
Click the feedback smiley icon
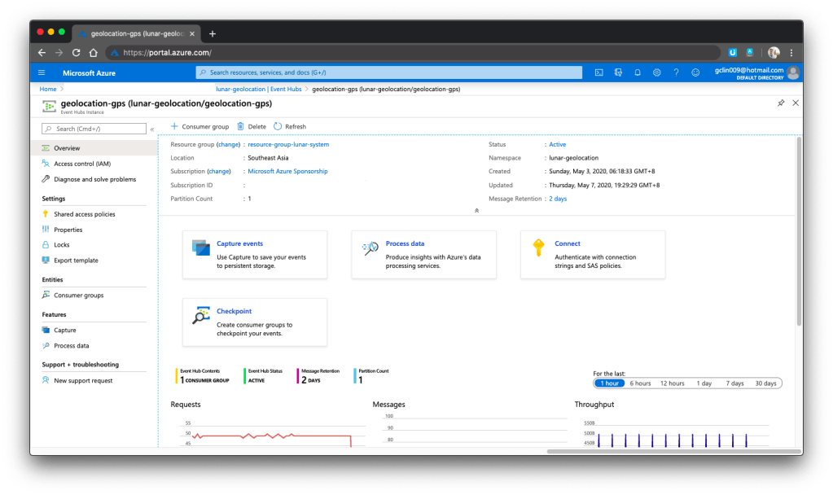pyautogui.click(x=695, y=72)
